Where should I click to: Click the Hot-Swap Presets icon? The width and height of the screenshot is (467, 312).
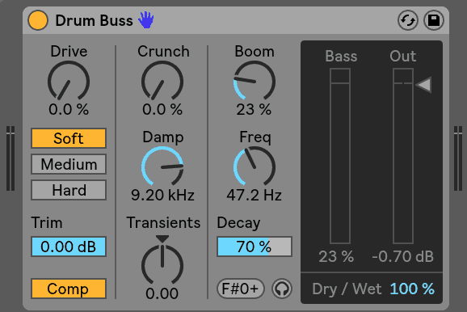(x=408, y=20)
